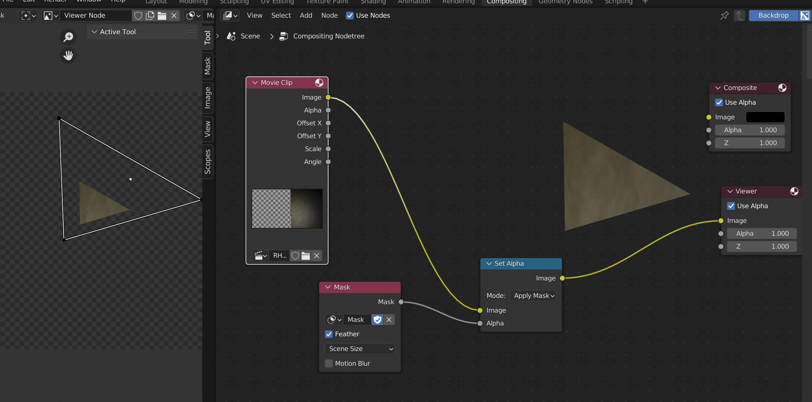Click the parent node tree arrow icon
The height and width of the screenshot is (402, 812).
740,15
